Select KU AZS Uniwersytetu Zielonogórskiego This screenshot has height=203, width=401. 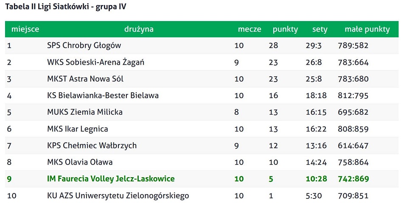click(x=118, y=196)
